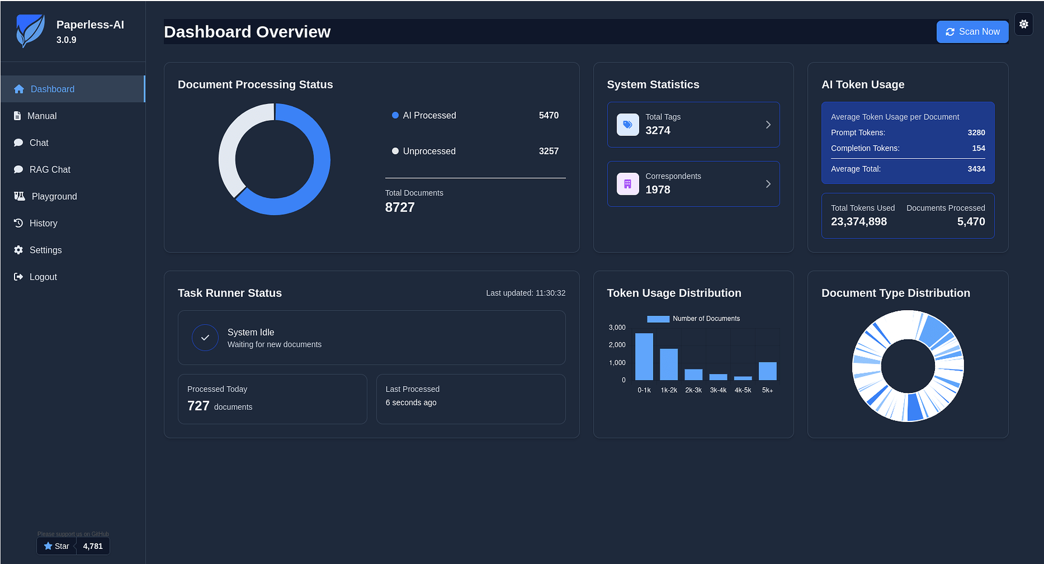Click the History clock icon
Image resolution: width=1044 pixels, height=564 pixels.
pyautogui.click(x=19, y=223)
